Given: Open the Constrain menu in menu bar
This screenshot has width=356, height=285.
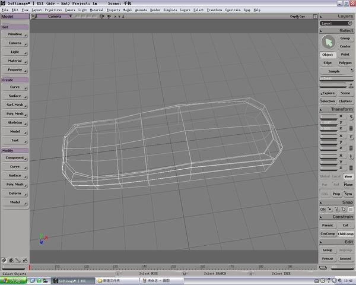Looking at the screenshot, I should click(x=233, y=10).
